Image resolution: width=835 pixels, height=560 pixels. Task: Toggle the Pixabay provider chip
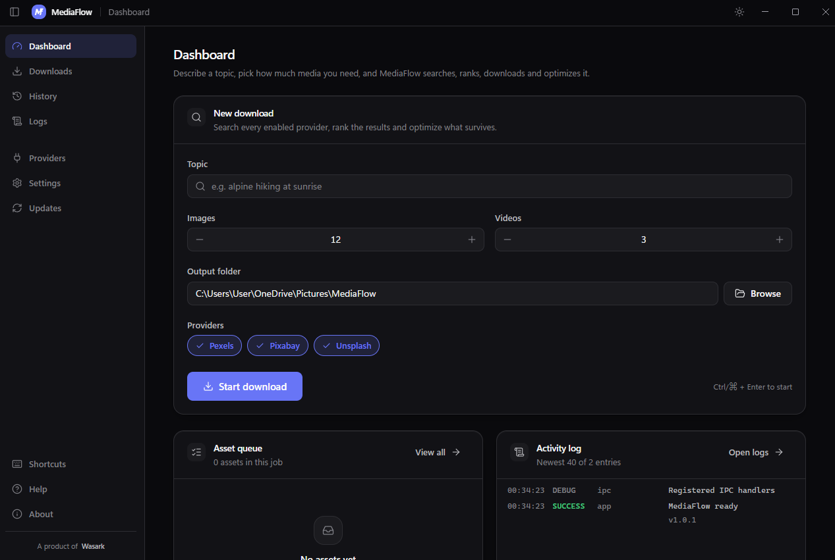click(277, 345)
